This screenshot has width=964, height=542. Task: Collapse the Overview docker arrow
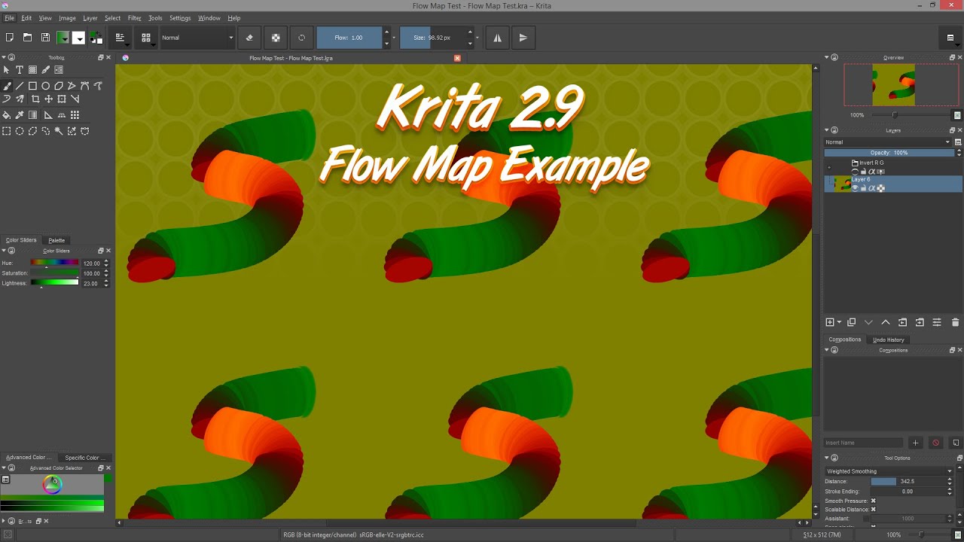click(826, 57)
